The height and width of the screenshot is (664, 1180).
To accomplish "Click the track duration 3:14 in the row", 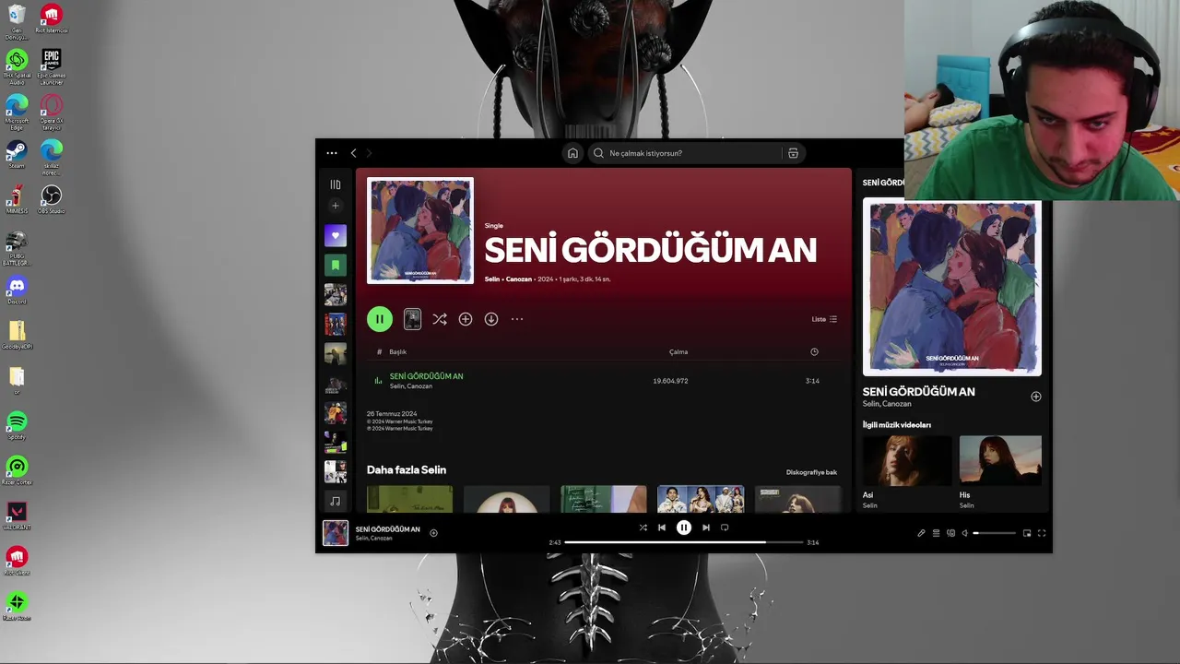I will [812, 381].
